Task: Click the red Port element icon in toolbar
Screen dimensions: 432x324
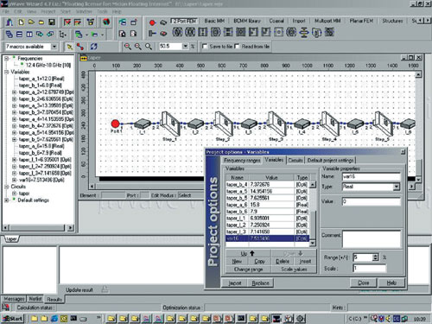Action: click(x=152, y=22)
